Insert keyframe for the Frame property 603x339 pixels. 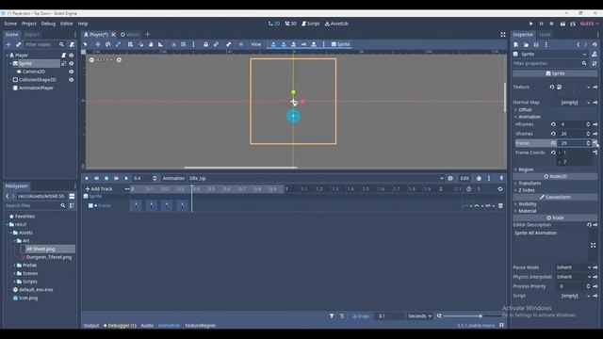(595, 143)
